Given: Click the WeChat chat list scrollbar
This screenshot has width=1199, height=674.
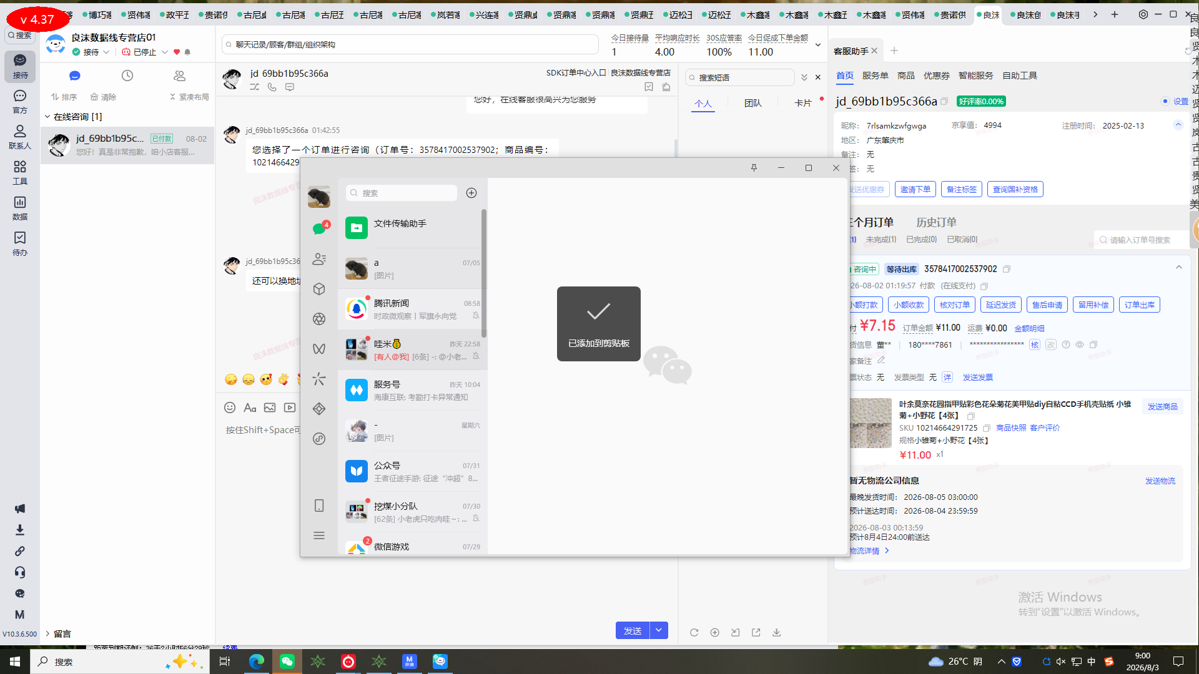Looking at the screenshot, I should click(484, 273).
